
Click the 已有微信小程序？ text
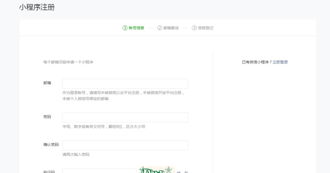(x=257, y=62)
